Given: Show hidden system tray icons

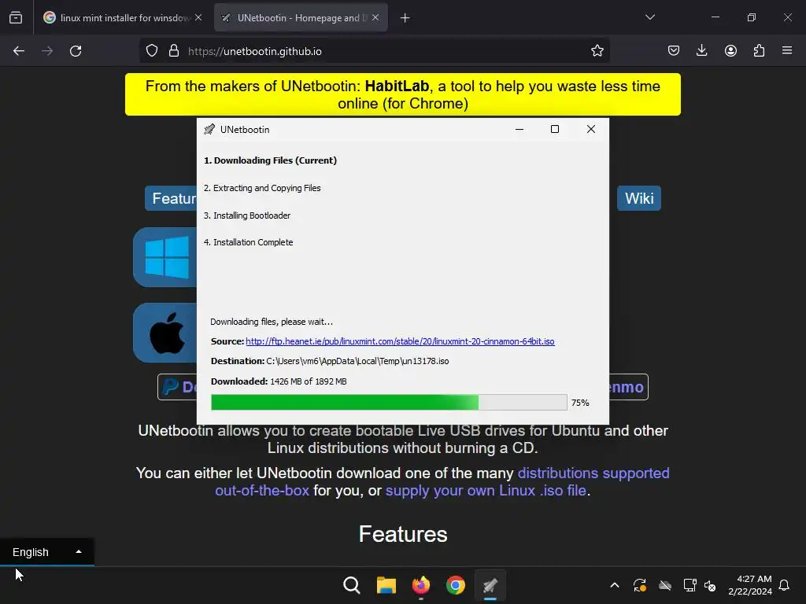Looking at the screenshot, I should click(x=614, y=585).
